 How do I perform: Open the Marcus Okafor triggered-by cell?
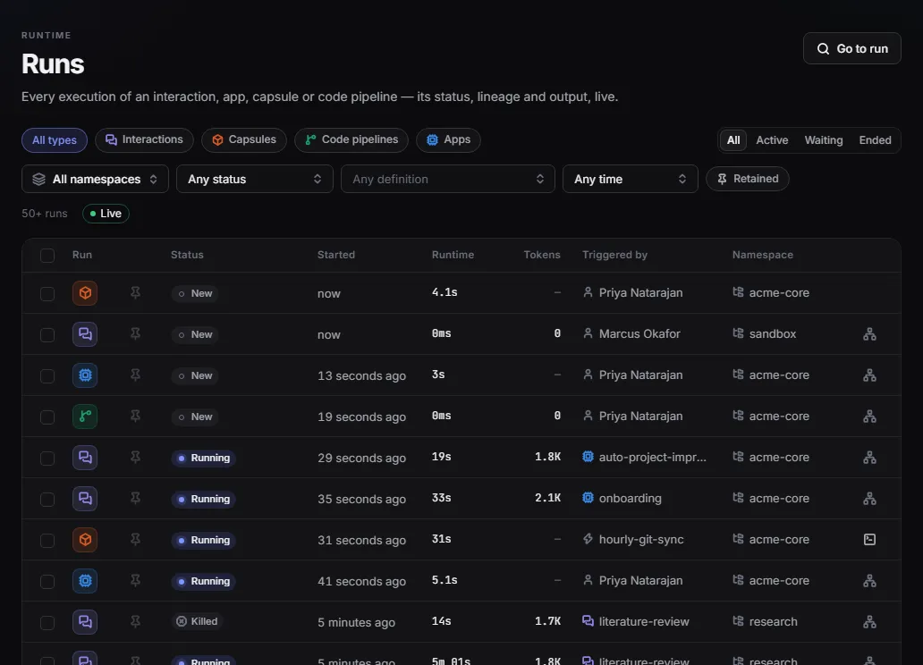coord(631,333)
